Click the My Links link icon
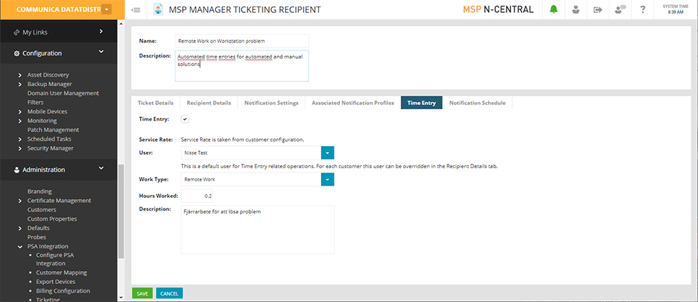Screen dimensions: 698x302 click(x=17, y=32)
